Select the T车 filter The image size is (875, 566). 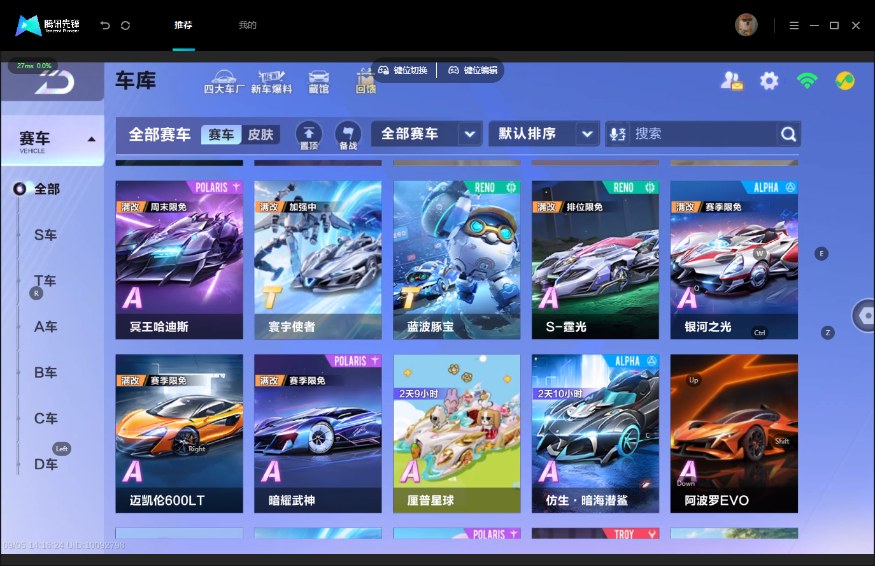pyautogui.click(x=45, y=281)
